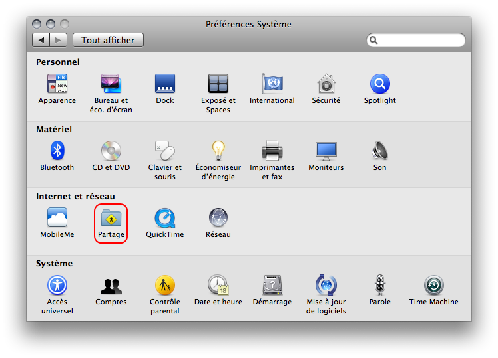Minimize the Préférences Système window

click(51, 24)
